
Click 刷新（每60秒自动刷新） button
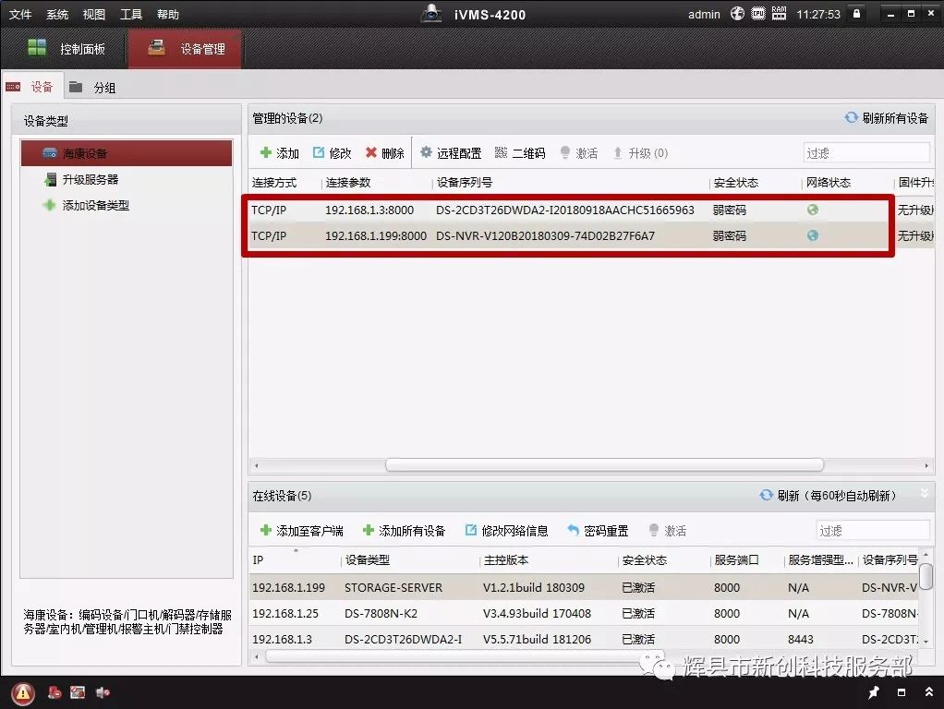[829, 496]
